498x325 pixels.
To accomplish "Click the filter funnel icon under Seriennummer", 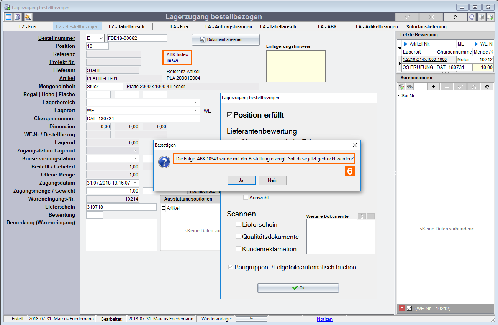I will coord(402,87).
